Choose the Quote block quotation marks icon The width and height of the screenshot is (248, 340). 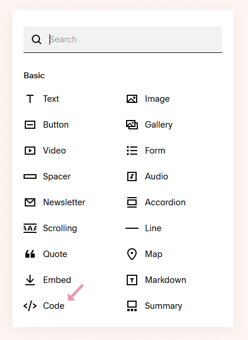30,254
